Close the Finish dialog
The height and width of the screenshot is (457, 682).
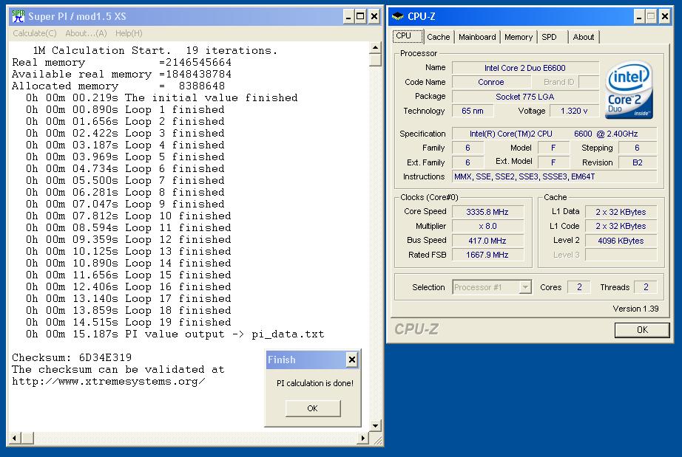[352, 360]
